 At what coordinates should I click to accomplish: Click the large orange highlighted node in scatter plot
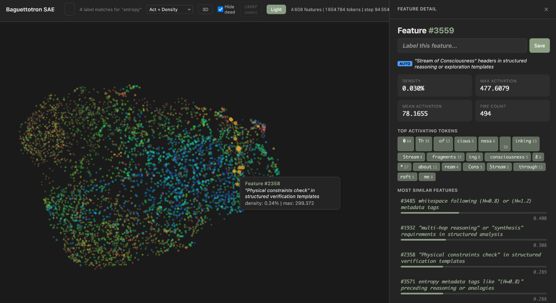click(239, 149)
